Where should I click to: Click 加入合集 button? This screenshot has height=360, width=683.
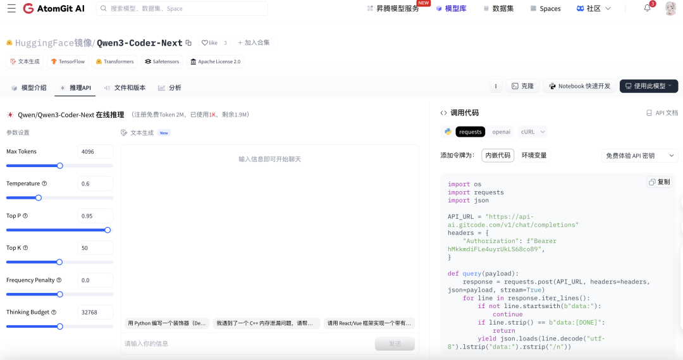click(x=254, y=43)
